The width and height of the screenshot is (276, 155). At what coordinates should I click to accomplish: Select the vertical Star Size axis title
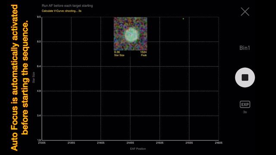click(x=34, y=77)
